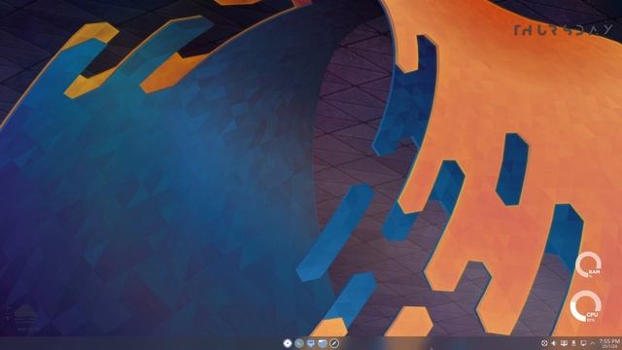Expand the hidden system tray icons arrow
This screenshot has width=622, height=350.
tap(593, 343)
